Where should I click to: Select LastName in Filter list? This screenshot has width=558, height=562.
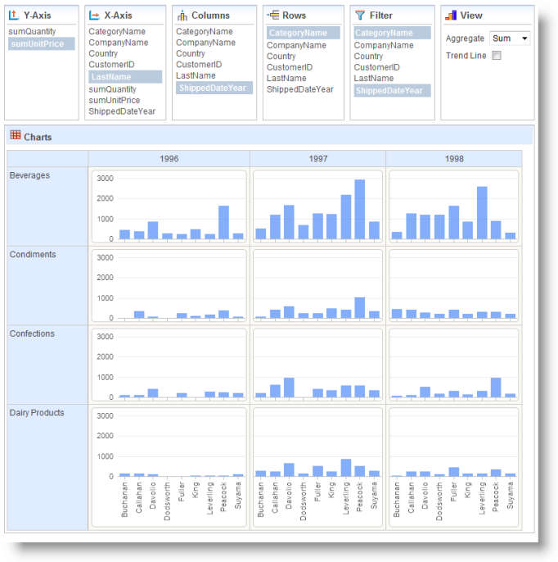click(373, 79)
